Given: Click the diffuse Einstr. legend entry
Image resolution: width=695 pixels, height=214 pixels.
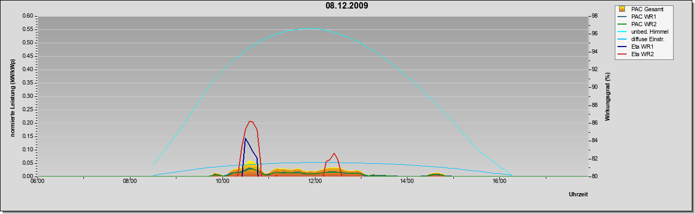Looking at the screenshot, I should 643,39.
